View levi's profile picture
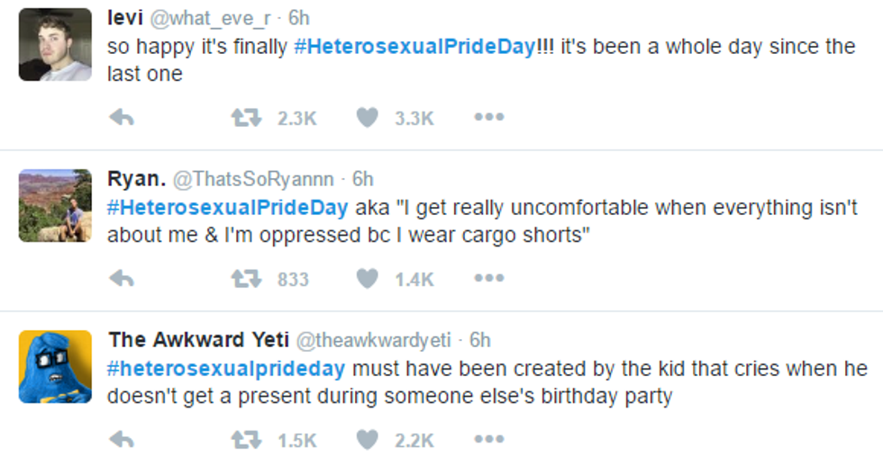 [x=55, y=44]
